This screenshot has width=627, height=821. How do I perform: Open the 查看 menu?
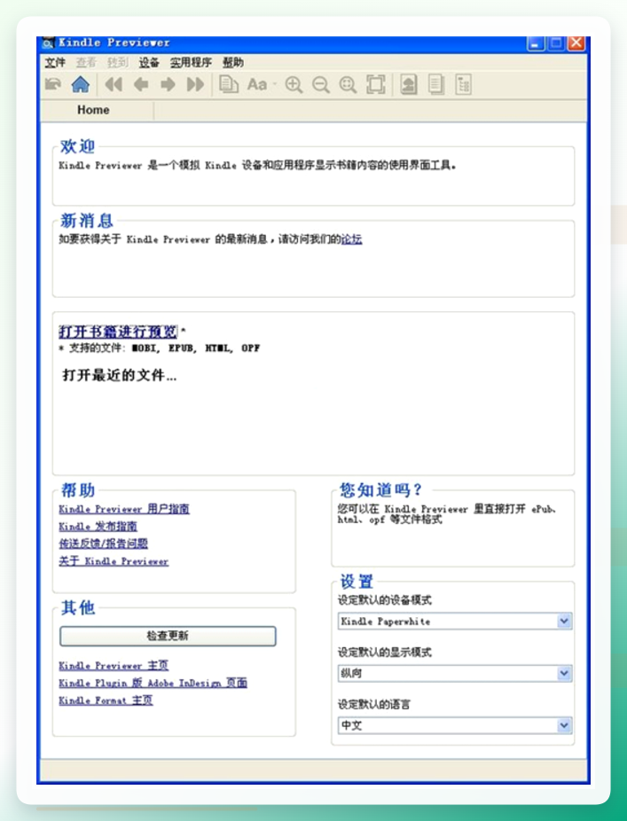(x=86, y=63)
